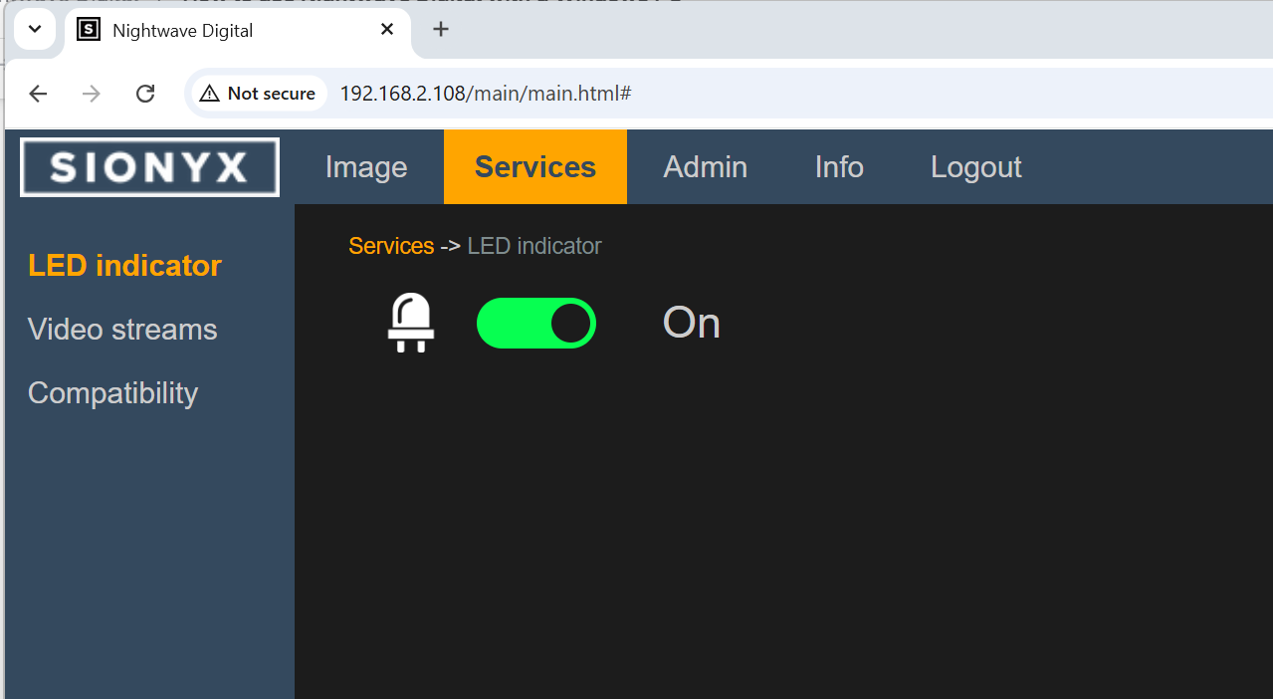Turn off the LED indicator switch

coord(536,324)
